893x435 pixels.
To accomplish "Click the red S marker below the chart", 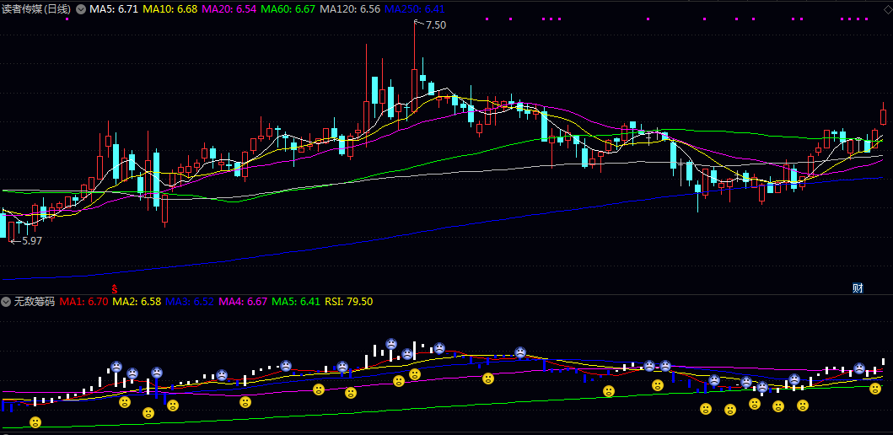I will point(114,287).
